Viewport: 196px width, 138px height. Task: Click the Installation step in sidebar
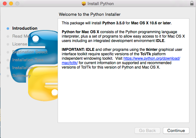point(22,68)
